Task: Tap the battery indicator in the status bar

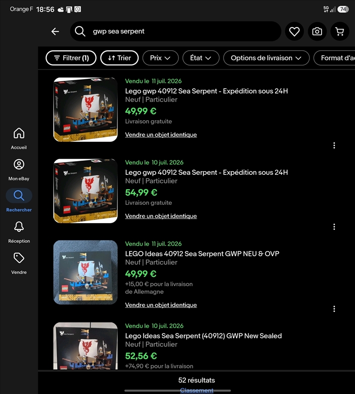Action: click(343, 9)
